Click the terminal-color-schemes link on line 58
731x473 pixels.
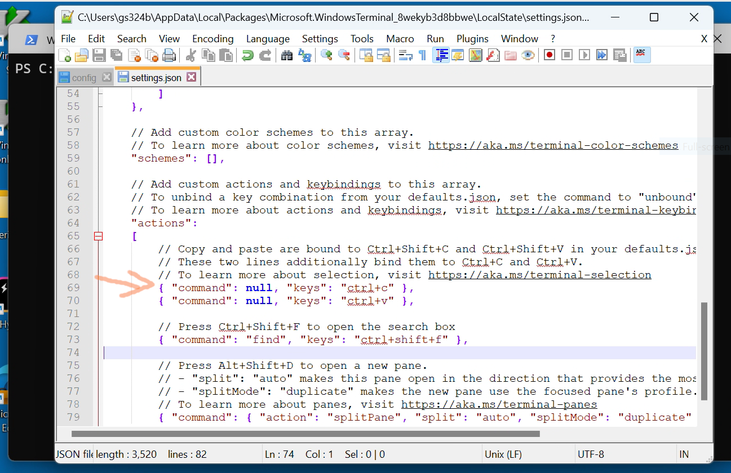click(x=553, y=145)
